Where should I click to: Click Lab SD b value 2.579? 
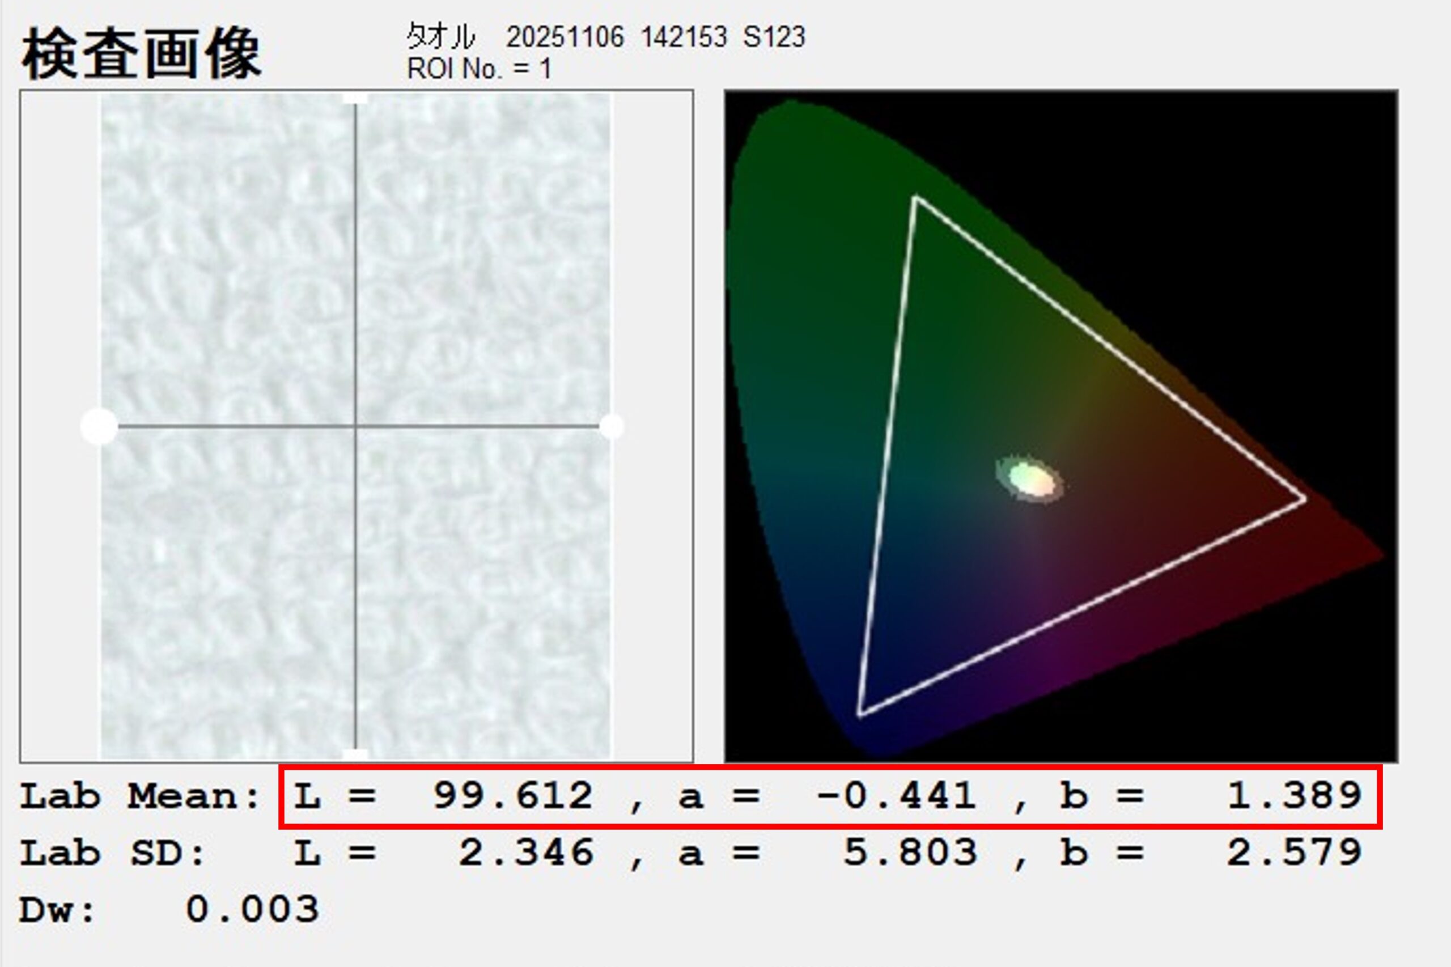[1294, 853]
